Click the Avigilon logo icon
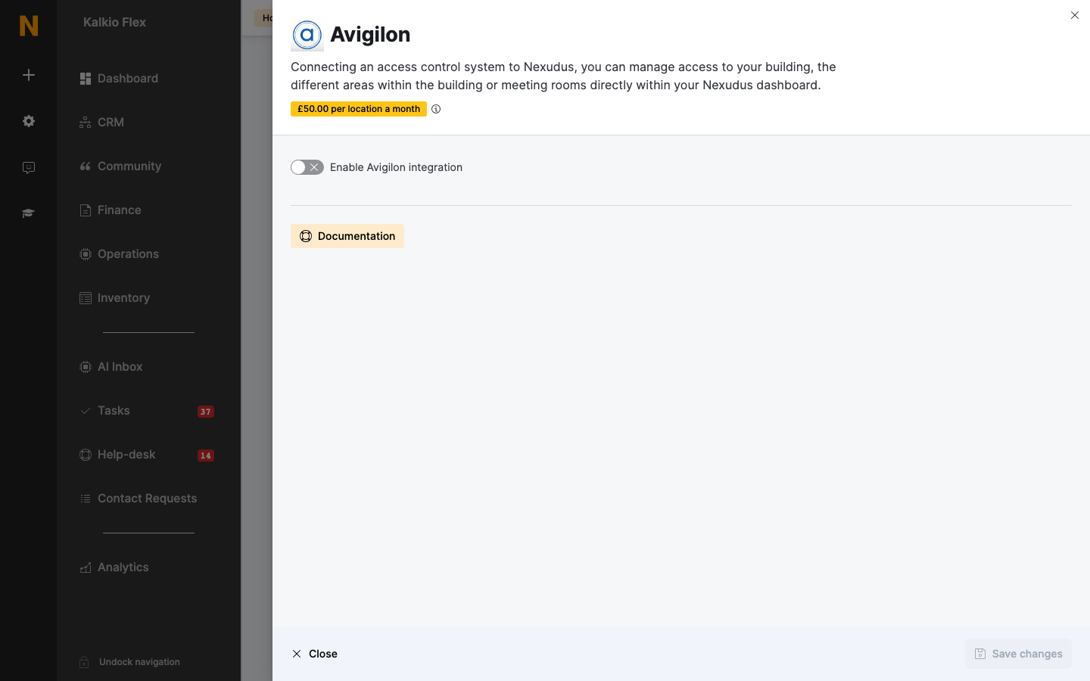Screen dimensions: 1090x681 307,35
